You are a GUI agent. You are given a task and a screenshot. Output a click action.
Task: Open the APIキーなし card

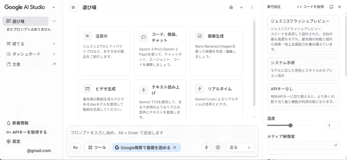tap(303, 95)
